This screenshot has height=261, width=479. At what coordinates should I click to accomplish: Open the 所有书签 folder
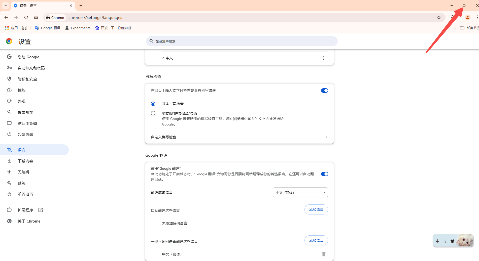469,28
